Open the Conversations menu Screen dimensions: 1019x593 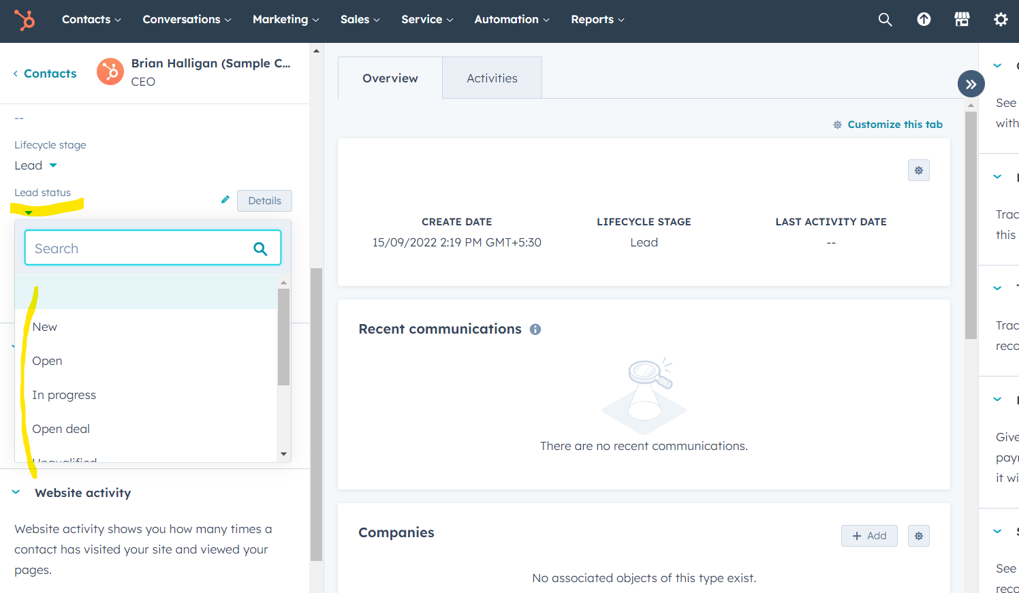tap(187, 20)
